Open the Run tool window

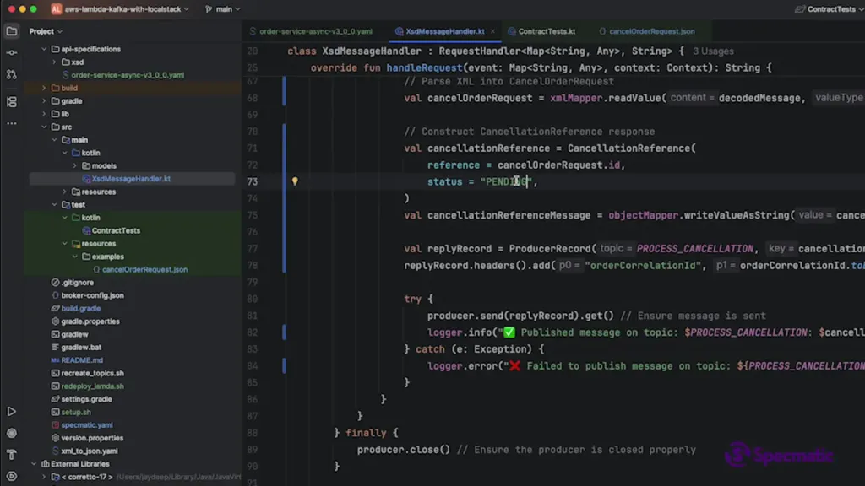pyautogui.click(x=11, y=412)
